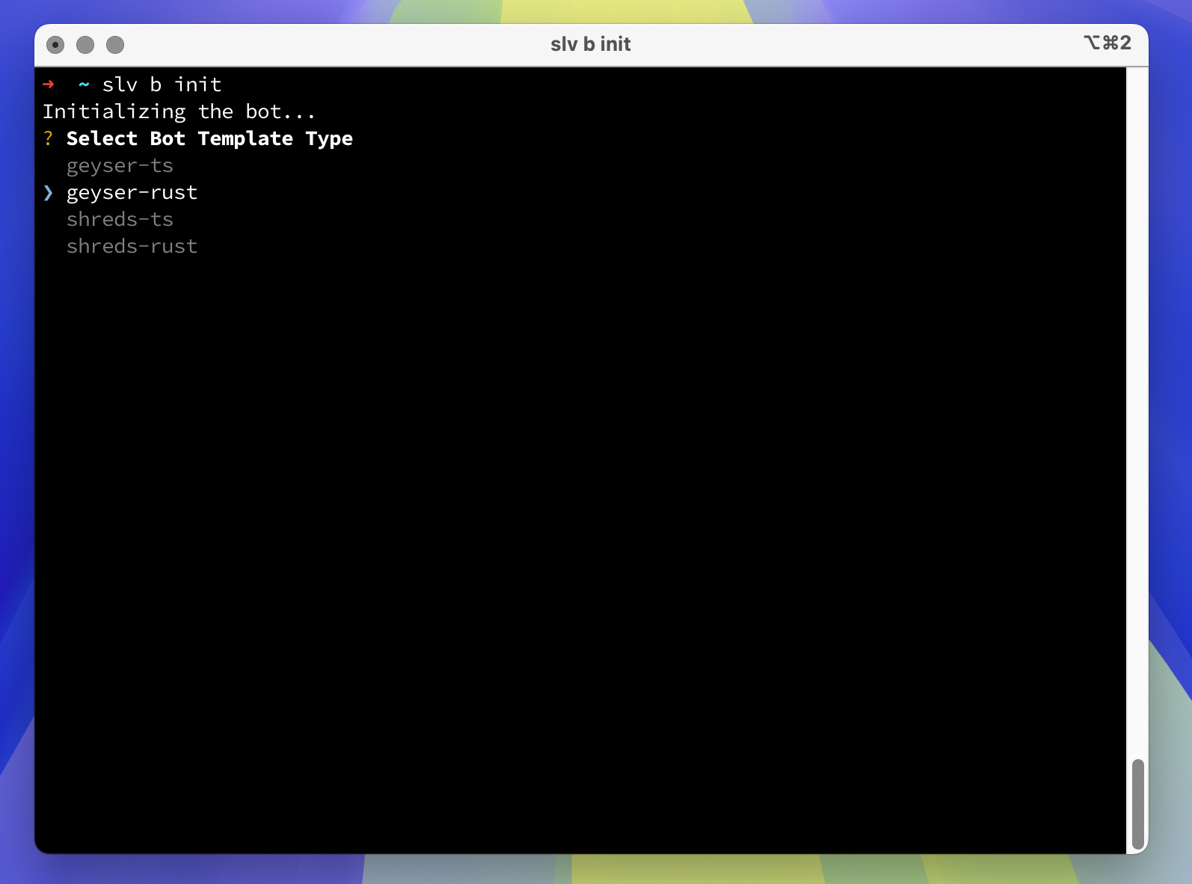Select the geyser-ts template option
The height and width of the screenshot is (884, 1192).
120,166
